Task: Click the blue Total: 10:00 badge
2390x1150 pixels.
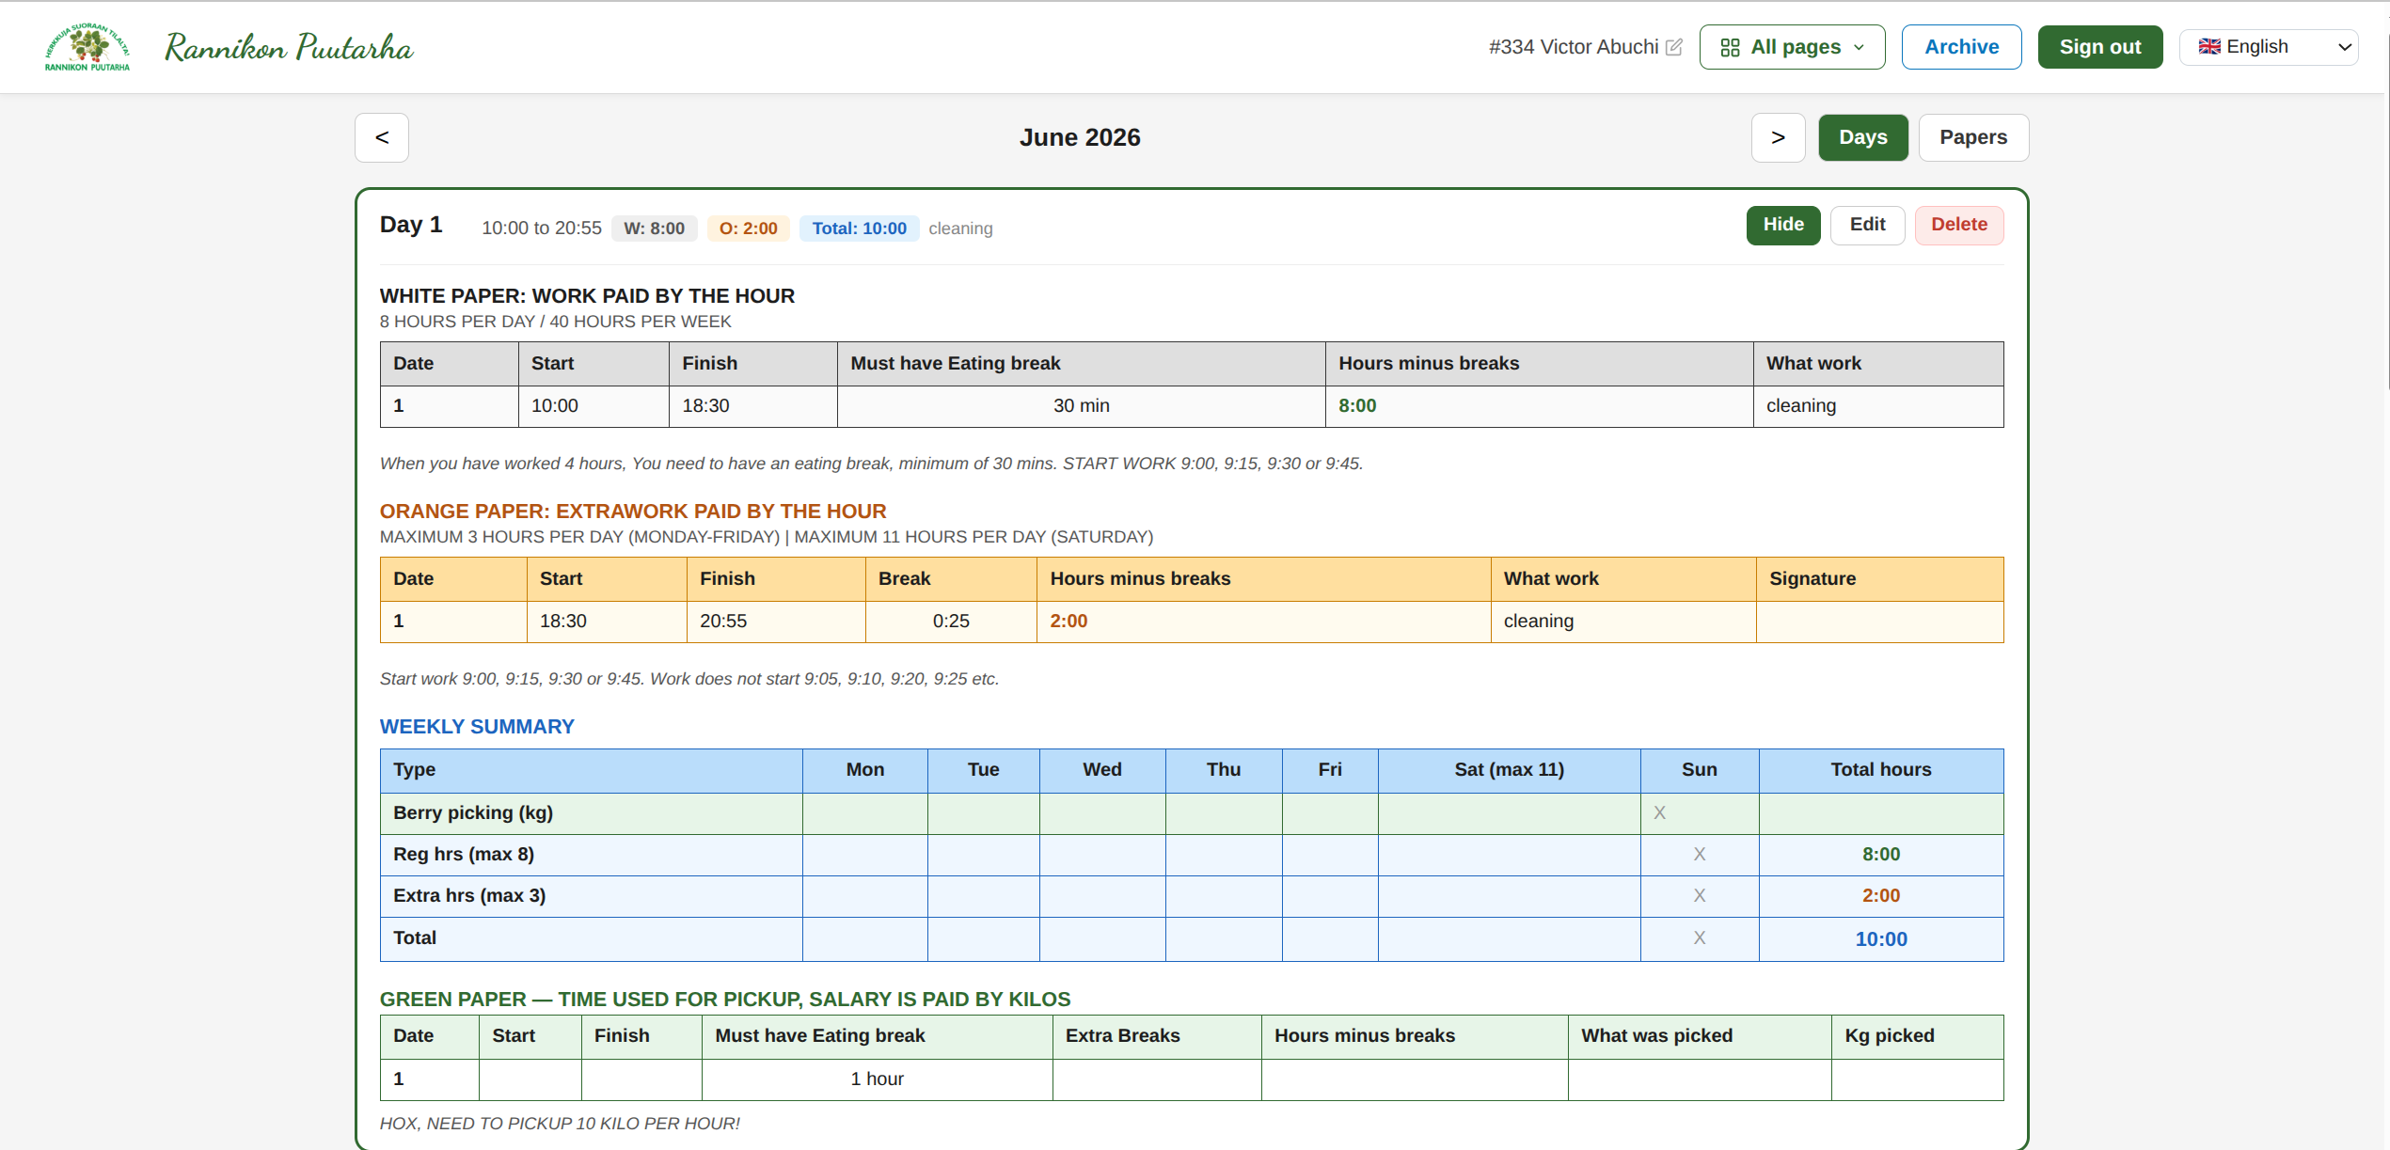Action: point(859,228)
